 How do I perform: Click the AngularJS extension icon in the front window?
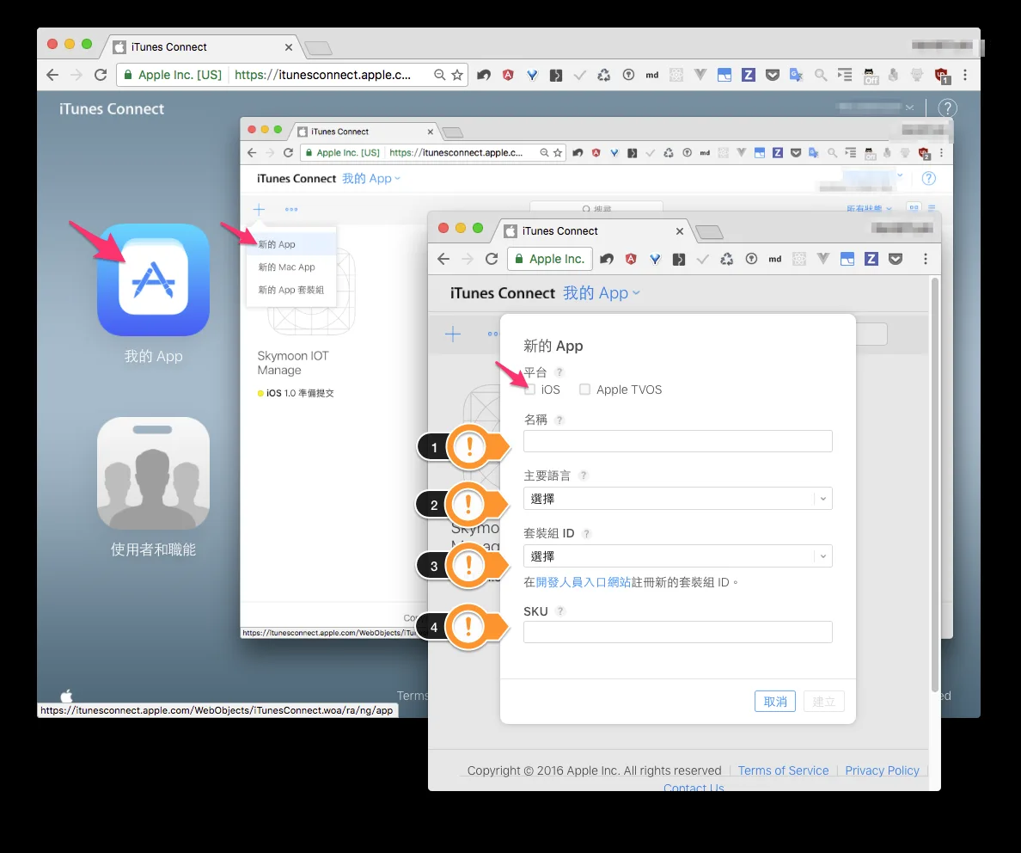(x=630, y=259)
